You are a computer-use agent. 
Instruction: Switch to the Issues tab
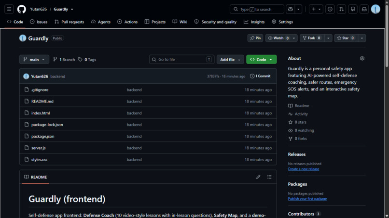pos(39,22)
